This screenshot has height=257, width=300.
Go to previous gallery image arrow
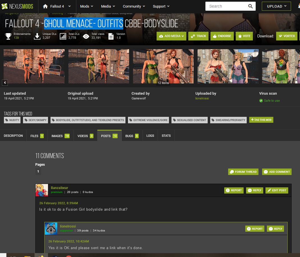(x=5, y=83)
